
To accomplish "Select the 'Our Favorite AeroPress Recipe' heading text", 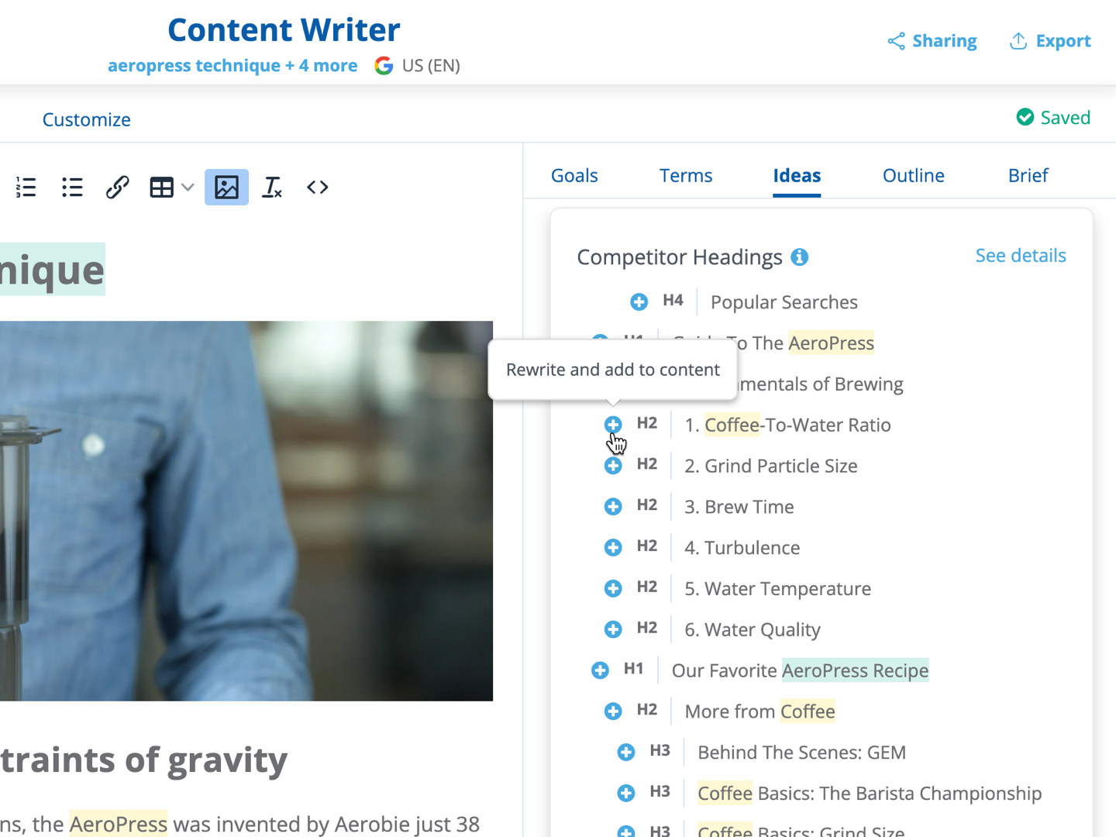I will [800, 670].
